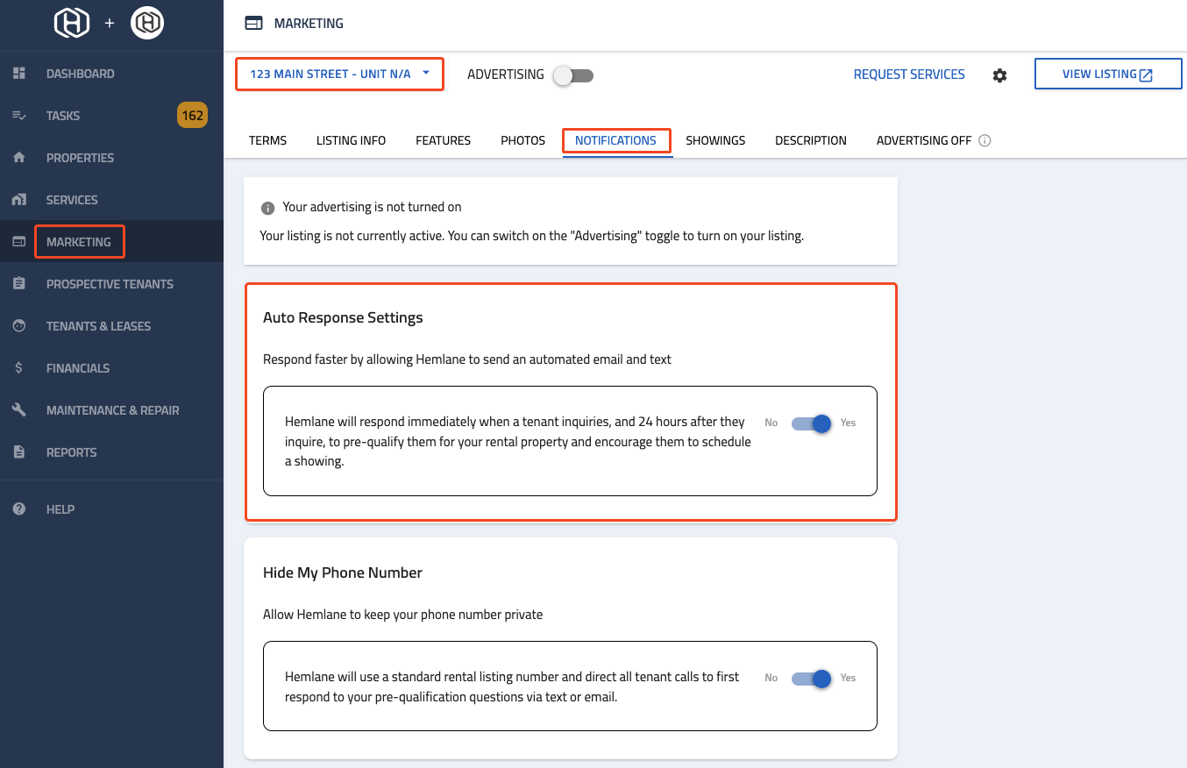Go to Properties in the sidebar
Image resolution: width=1187 pixels, height=768 pixels.
point(80,158)
